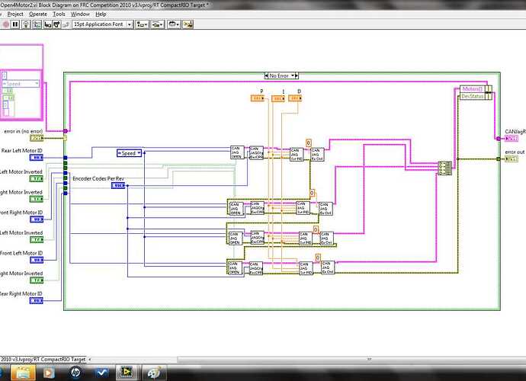Open the Distribute Objects dropdown
Image resolution: width=526 pixels, height=381 pixels.
coord(157,24)
